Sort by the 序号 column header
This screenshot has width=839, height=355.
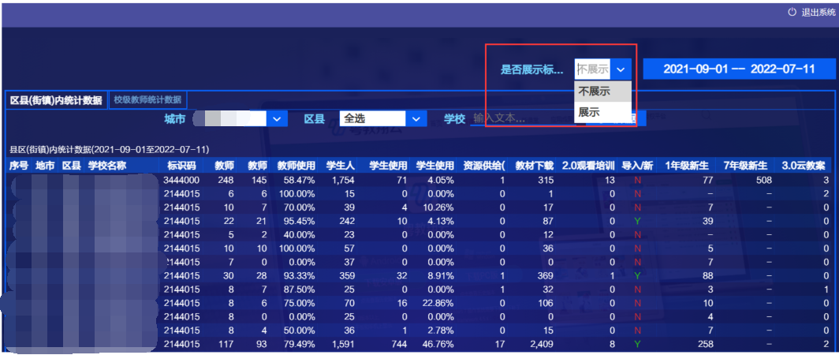pos(19,166)
